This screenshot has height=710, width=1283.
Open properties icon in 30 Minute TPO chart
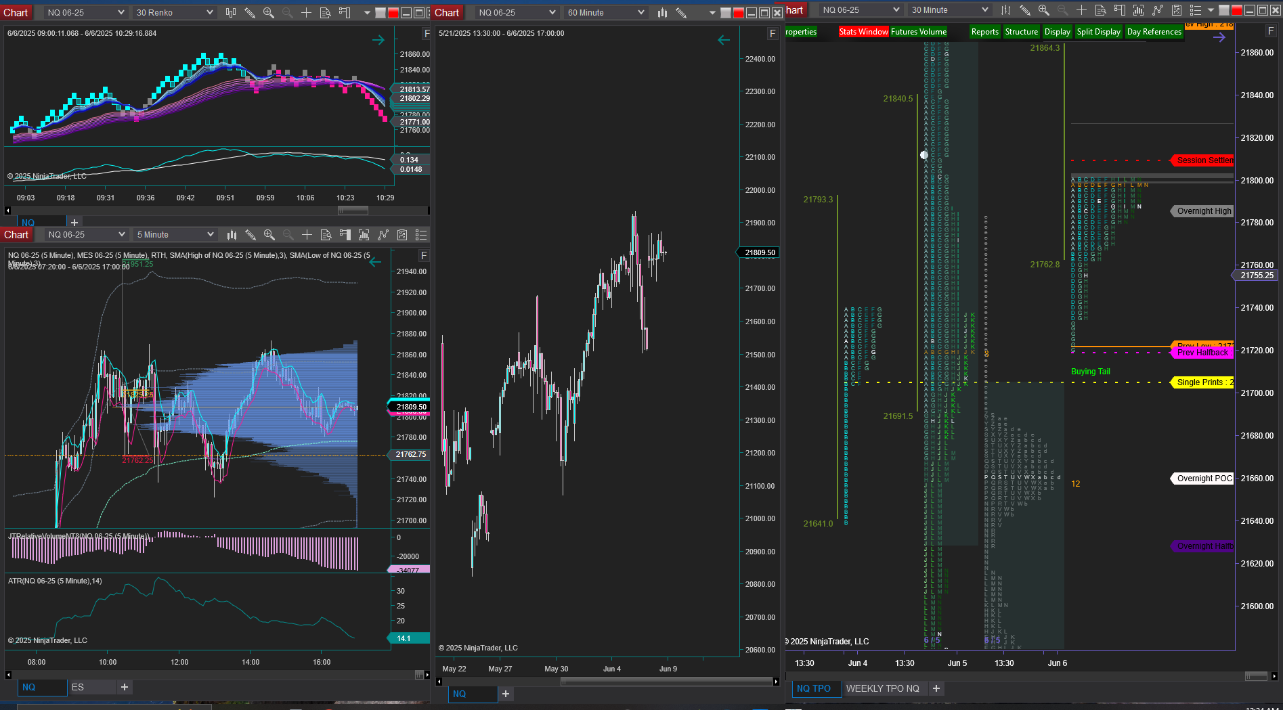pos(1177,9)
